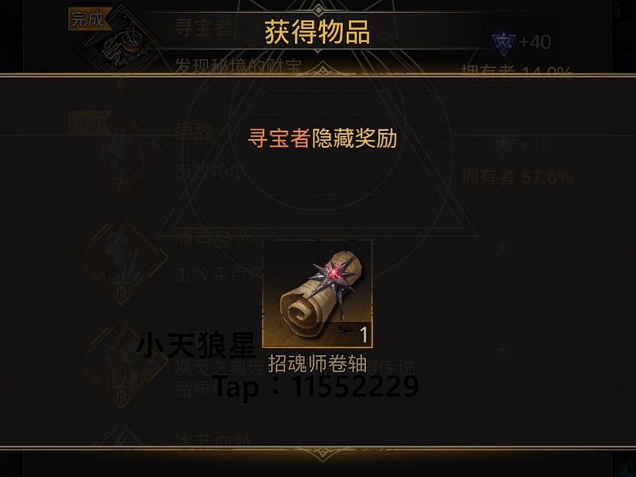Open the 寻宝者 achievement title
This screenshot has height=477, width=636.
point(203,28)
